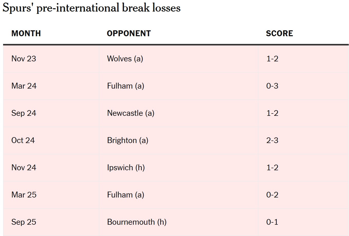Click the Oct 24 month cell
Image resolution: width=349 pixels, height=236 pixels.
click(23, 140)
